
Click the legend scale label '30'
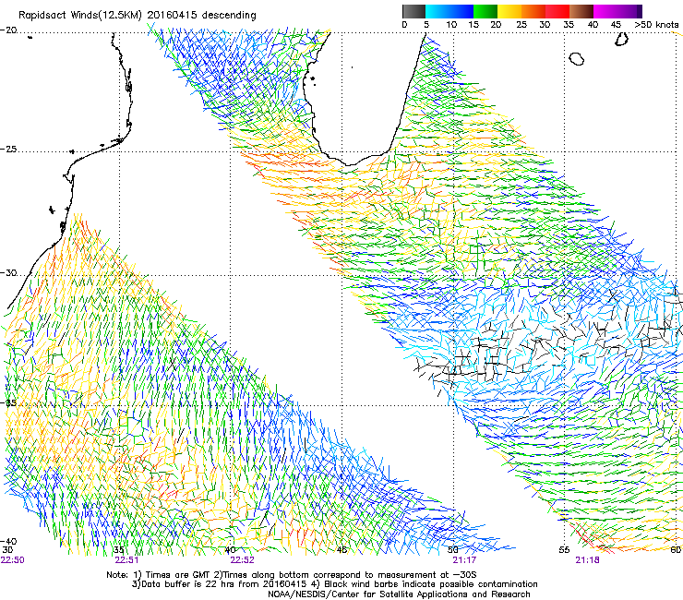pos(545,24)
